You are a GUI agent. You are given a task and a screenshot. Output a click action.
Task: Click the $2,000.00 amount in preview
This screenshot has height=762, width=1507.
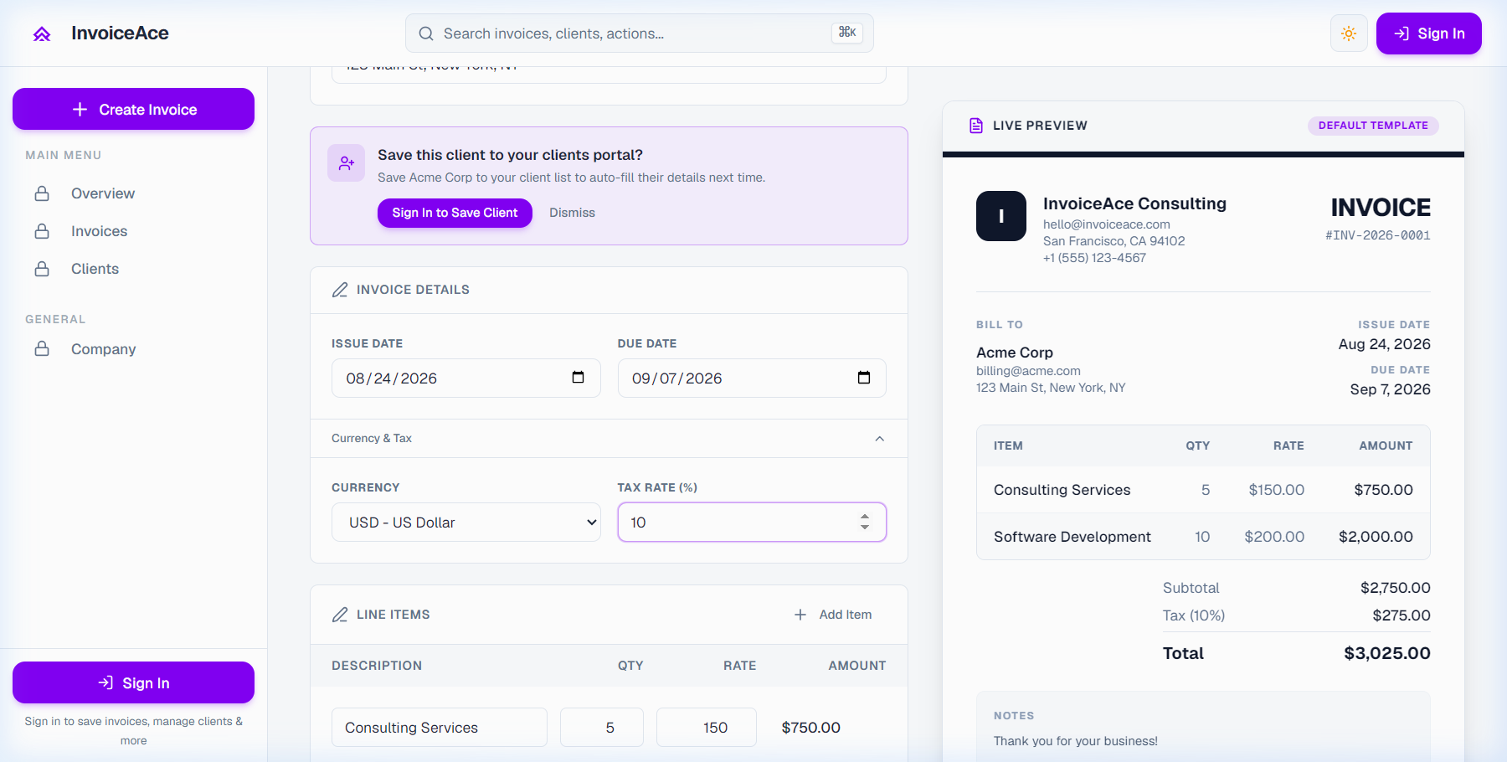tap(1376, 537)
